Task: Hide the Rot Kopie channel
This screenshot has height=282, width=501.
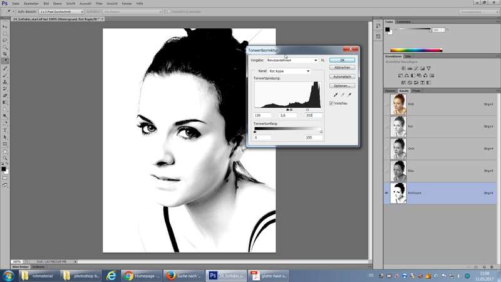Action: pos(386,193)
